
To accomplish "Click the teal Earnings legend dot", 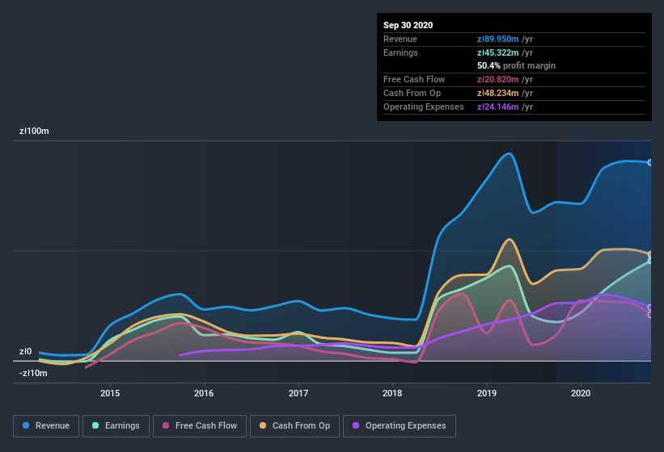I will (95, 425).
